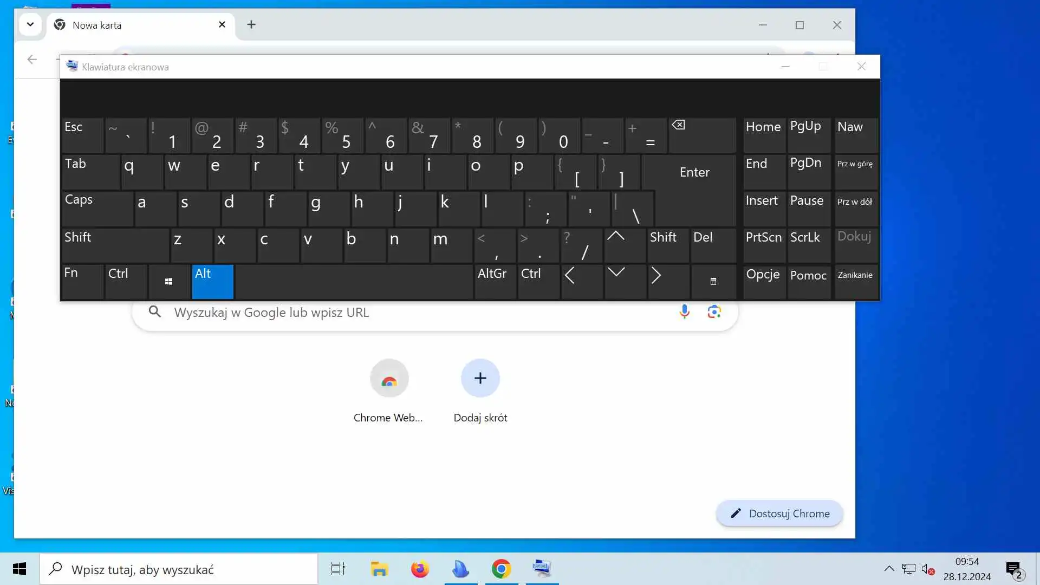Click the Google Lens image search icon
Screen dimensions: 1040x585
714,311
